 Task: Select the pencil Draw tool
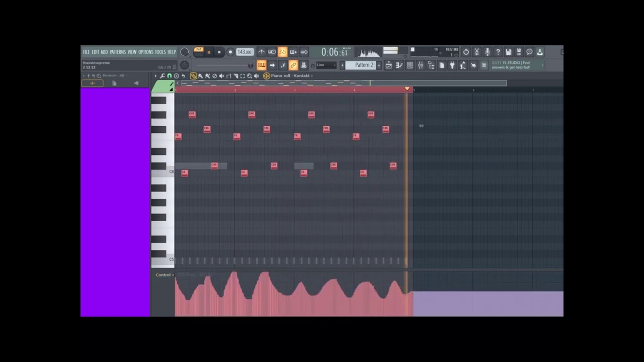pos(193,76)
